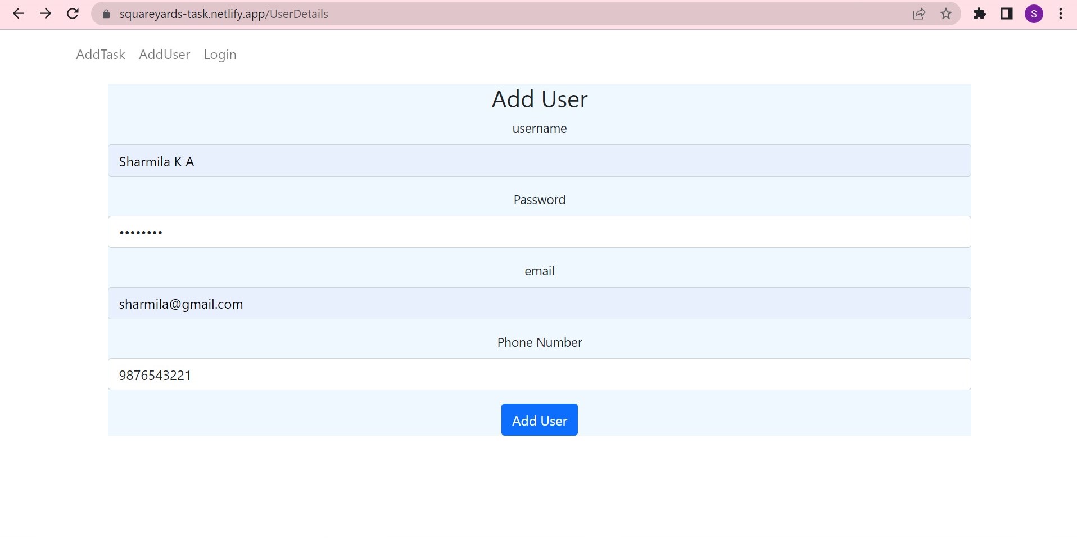Click the Phone Number field showing 9876543221
Screen dimensions: 1077x538
tap(539, 374)
